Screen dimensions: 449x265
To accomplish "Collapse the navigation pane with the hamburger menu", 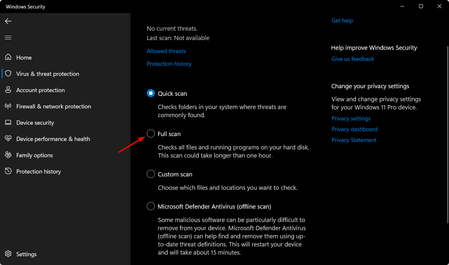I will point(8,37).
